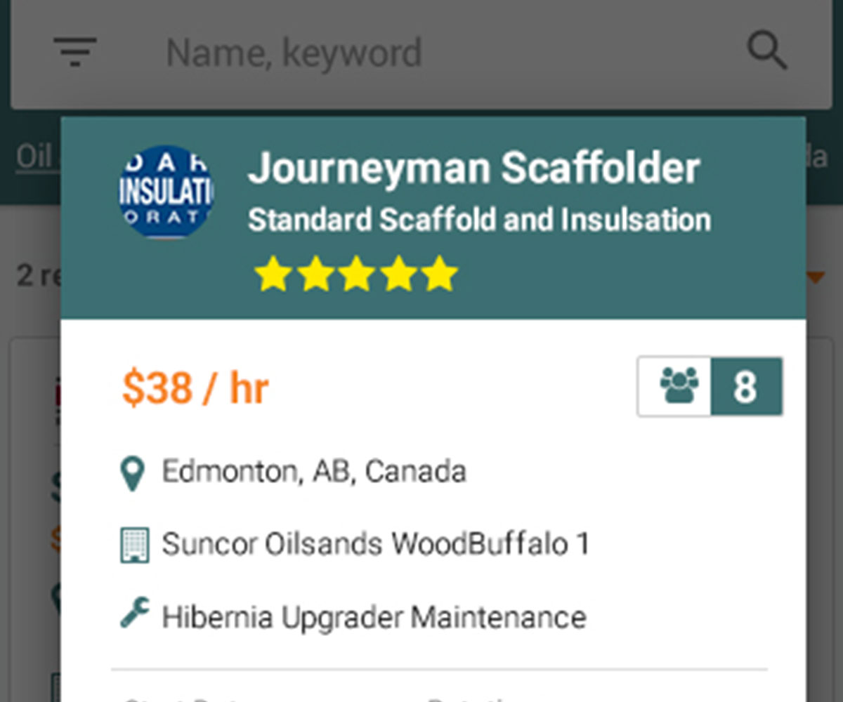Expand the orange sort dropdown arrow
Screen dimensions: 843x702
pyautogui.click(x=815, y=278)
